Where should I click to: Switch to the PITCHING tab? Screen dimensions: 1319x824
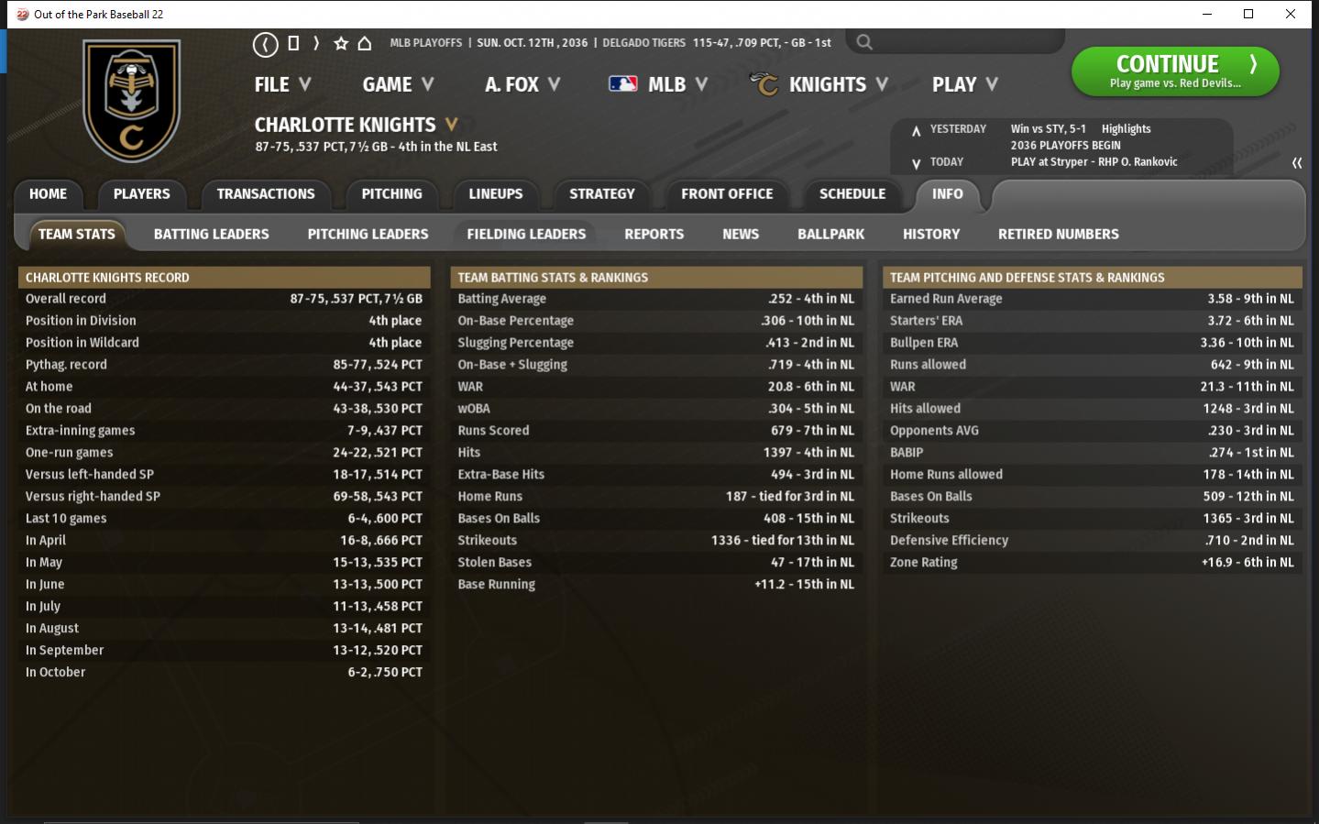(x=391, y=194)
